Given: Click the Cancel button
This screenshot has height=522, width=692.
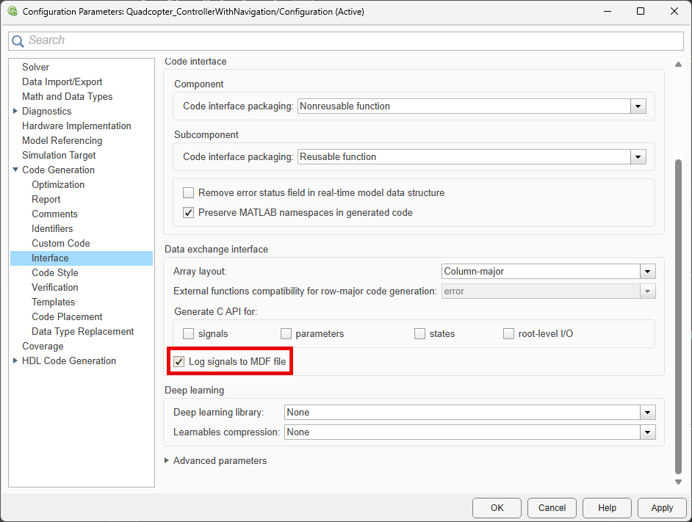Looking at the screenshot, I should (552, 508).
